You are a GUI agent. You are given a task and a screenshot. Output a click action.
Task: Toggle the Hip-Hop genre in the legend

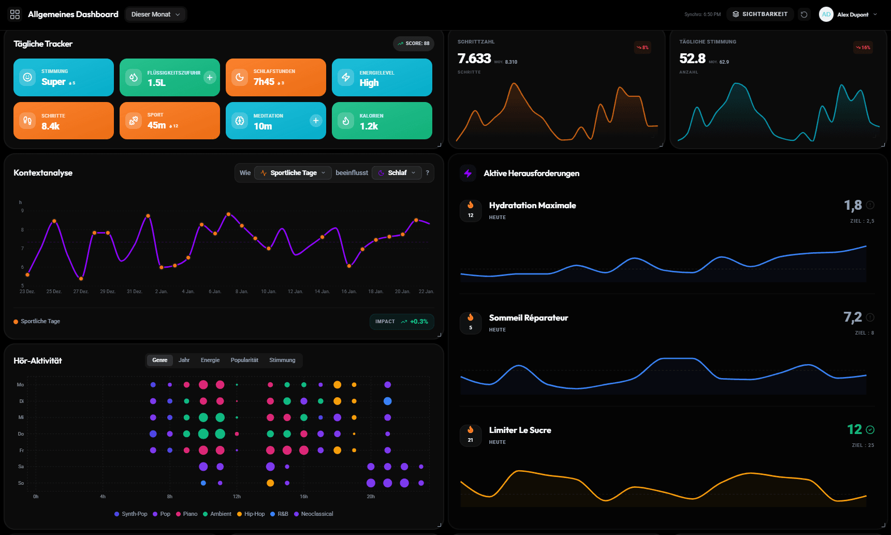(x=251, y=514)
